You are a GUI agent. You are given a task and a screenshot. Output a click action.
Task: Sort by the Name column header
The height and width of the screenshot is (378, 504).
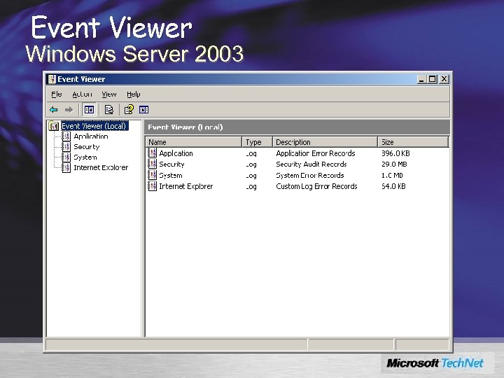194,142
